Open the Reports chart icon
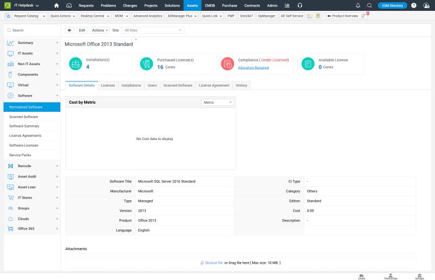Viewport: 435px width, 280px height. click(x=287, y=5)
